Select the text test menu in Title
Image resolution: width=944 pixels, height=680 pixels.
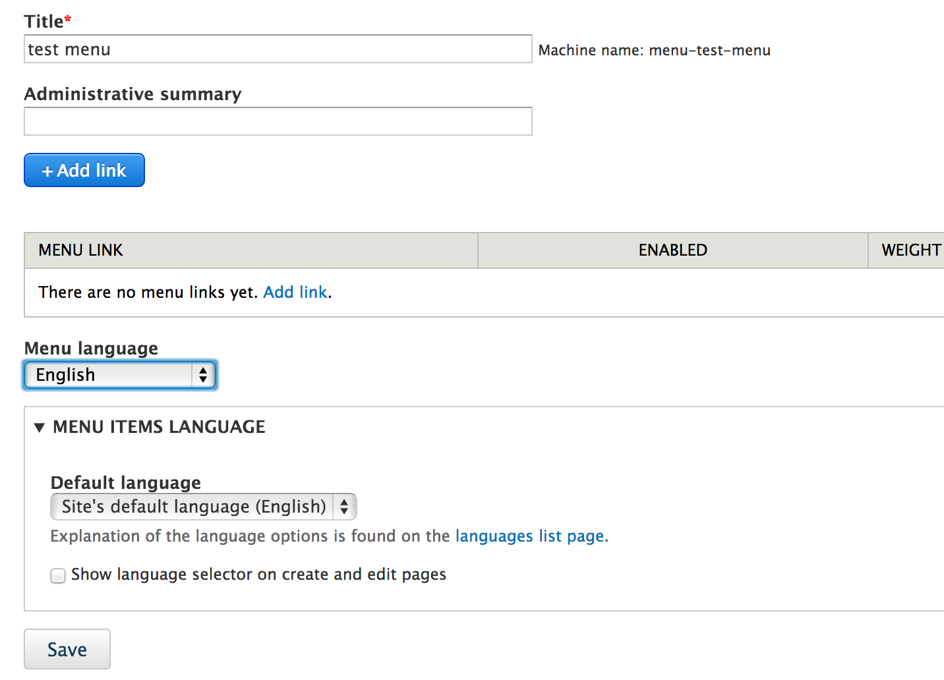[69, 49]
